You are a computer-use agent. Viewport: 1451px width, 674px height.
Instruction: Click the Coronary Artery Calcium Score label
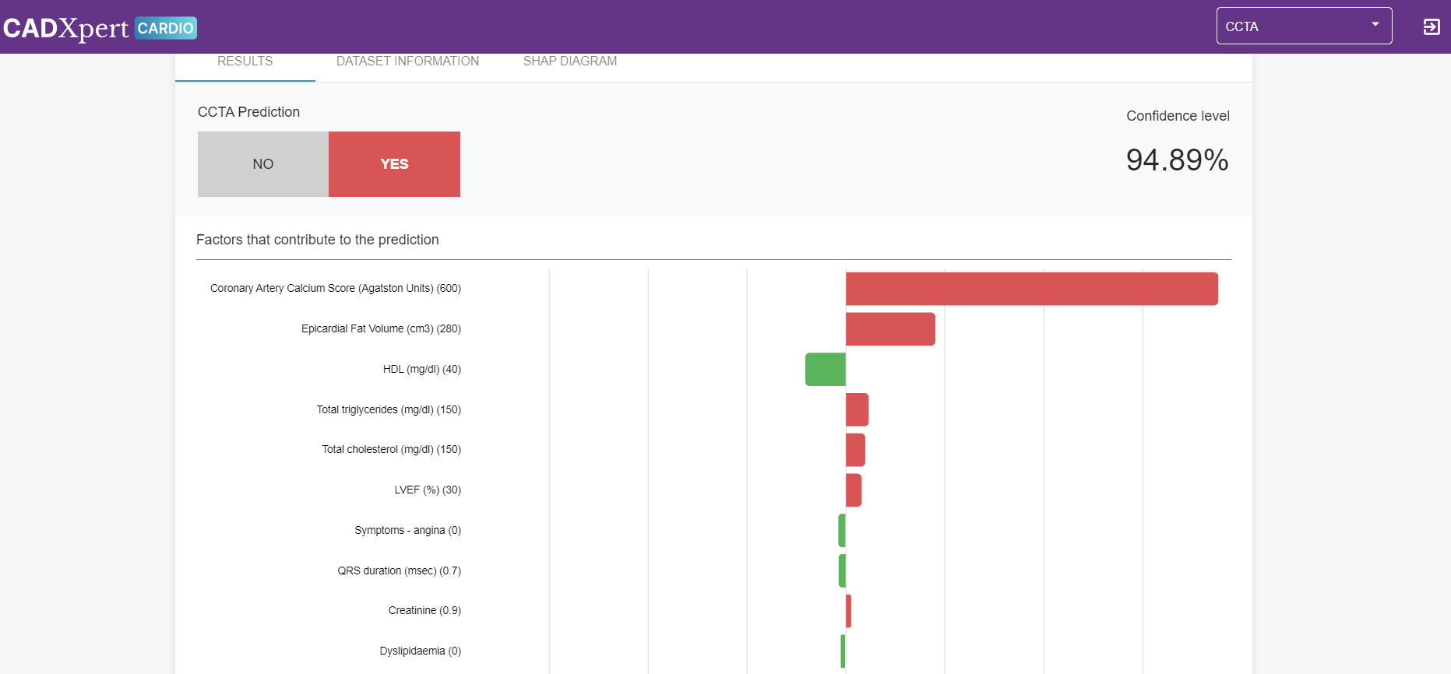pos(335,289)
